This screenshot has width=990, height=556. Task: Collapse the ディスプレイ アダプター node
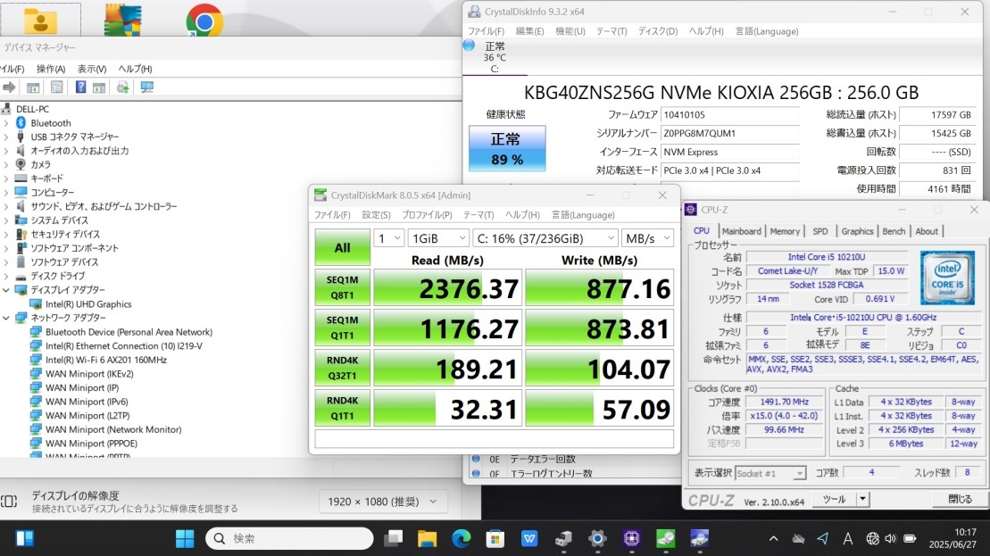point(6,290)
